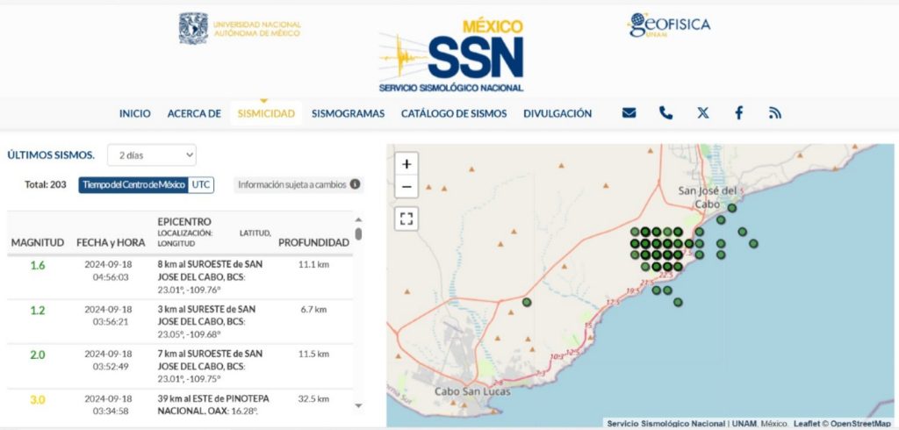Zoom in on the map
The image size is (899, 430).
(x=406, y=164)
